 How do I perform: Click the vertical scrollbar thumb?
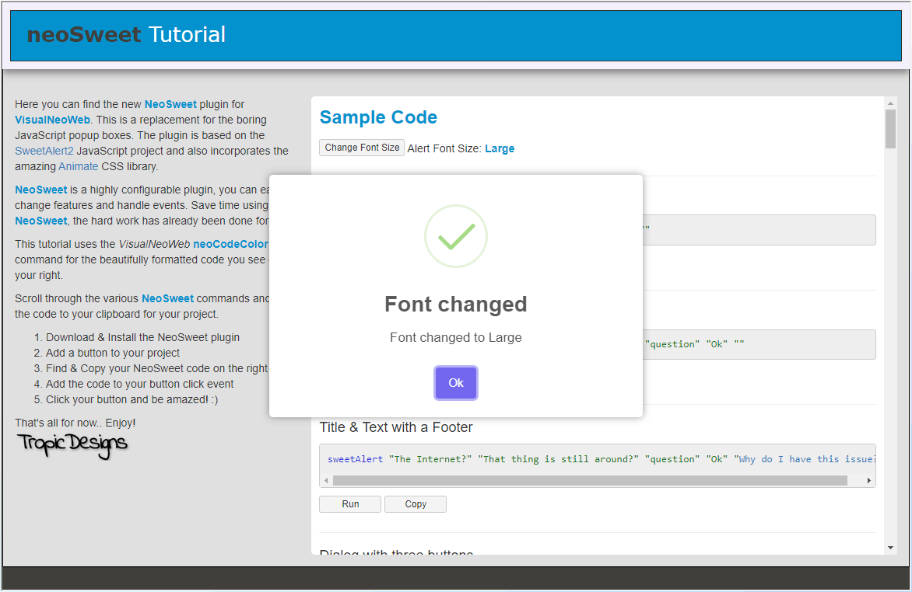(890, 129)
